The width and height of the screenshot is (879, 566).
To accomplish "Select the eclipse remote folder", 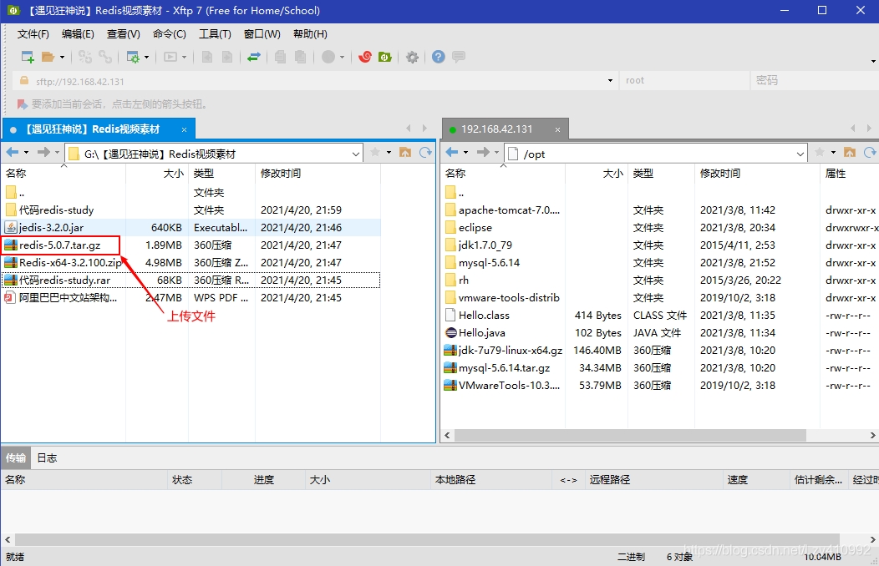I will coord(475,228).
